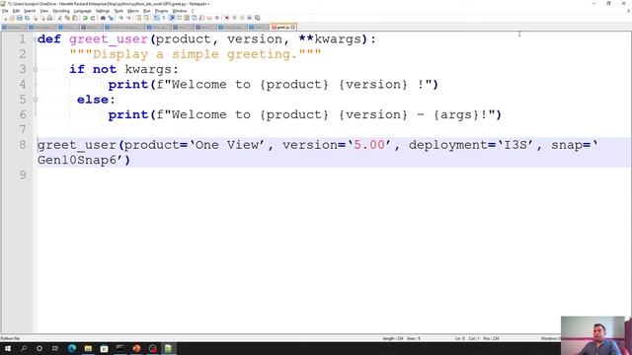632x355 pixels.
Task: Close the greet.py tab with its X
Action: coord(293,27)
